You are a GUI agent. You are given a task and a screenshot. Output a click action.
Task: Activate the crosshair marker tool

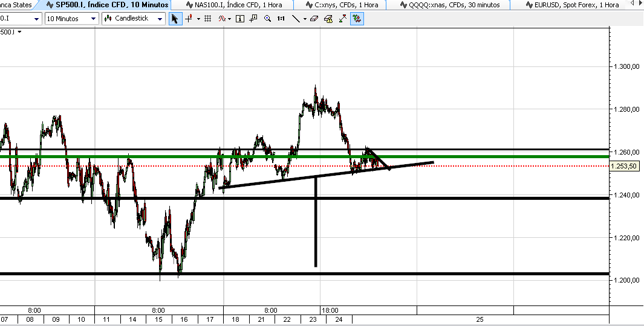click(189, 19)
